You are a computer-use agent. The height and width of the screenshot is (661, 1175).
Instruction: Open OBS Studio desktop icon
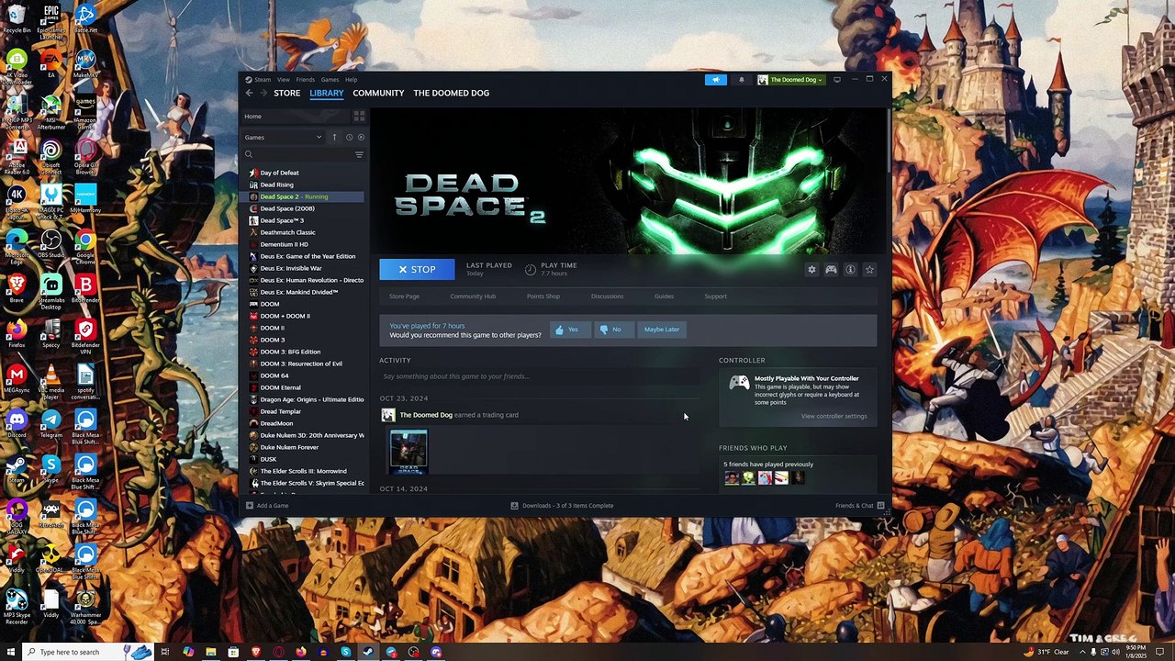coord(50,243)
